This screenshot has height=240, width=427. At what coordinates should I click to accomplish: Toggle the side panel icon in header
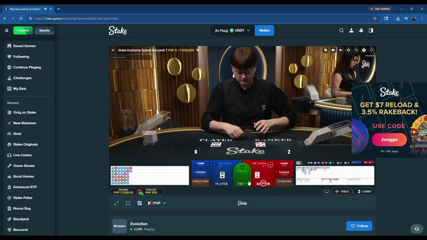click(x=371, y=30)
